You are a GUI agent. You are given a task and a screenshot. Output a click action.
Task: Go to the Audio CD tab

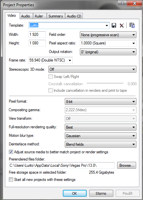[74, 16]
